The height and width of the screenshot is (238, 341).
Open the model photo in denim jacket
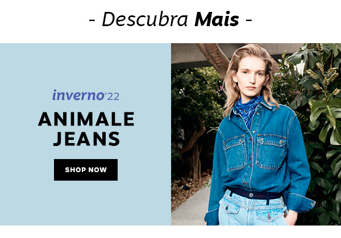[x=256, y=134]
